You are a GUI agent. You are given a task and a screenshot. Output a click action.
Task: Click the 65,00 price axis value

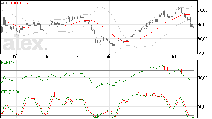pyautogui.click(x=202, y=25)
